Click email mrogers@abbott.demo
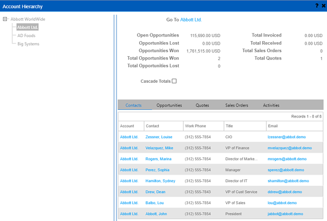Viewport: 327px width, 221px height. [287, 159]
